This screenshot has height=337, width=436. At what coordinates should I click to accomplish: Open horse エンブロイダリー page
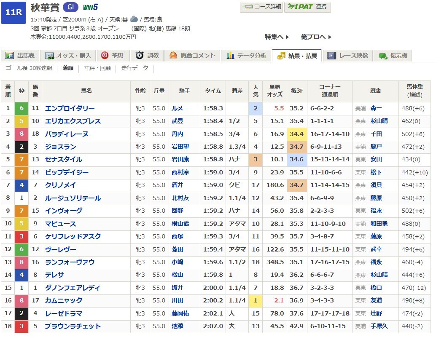pos(70,108)
